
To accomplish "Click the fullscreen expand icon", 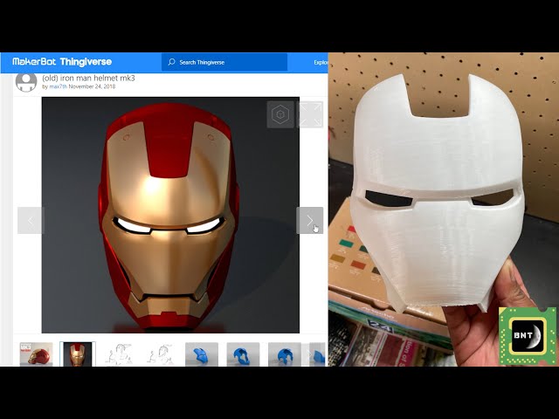I will pos(310,114).
